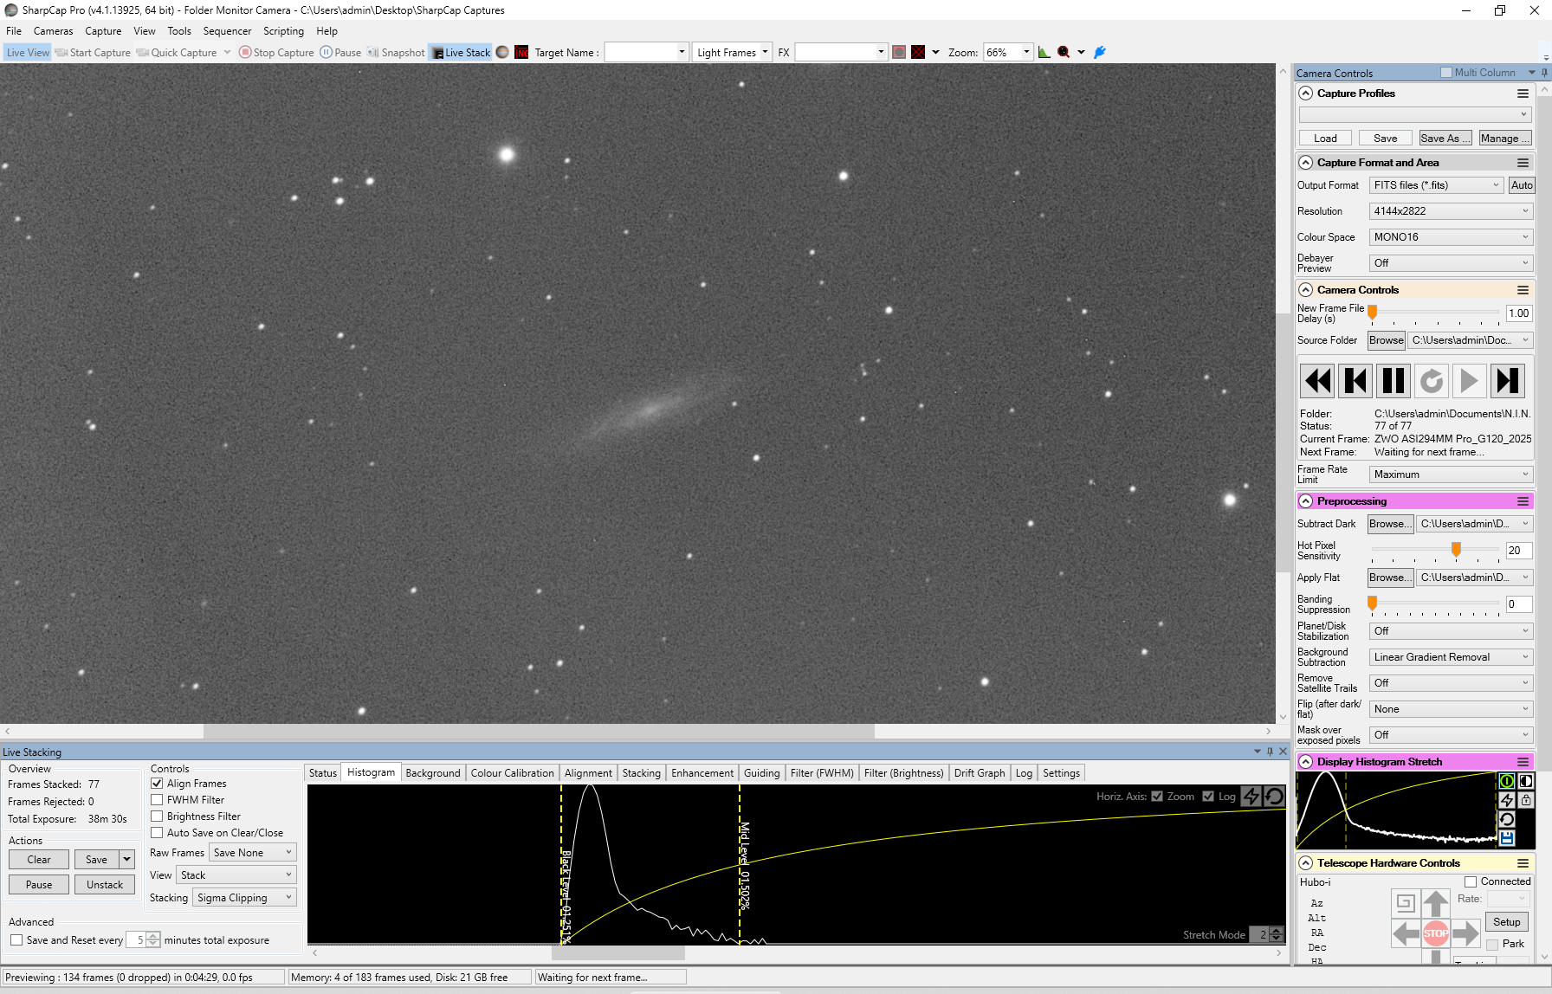Reset the stretch in Display Histogram Stretch panel
1552x994 pixels.
pyautogui.click(x=1507, y=819)
